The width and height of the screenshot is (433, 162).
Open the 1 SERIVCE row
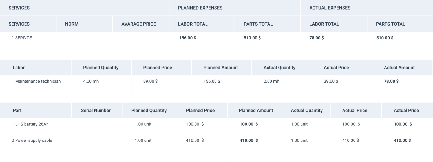coord(22,38)
